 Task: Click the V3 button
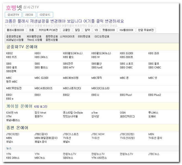point(96,30)
